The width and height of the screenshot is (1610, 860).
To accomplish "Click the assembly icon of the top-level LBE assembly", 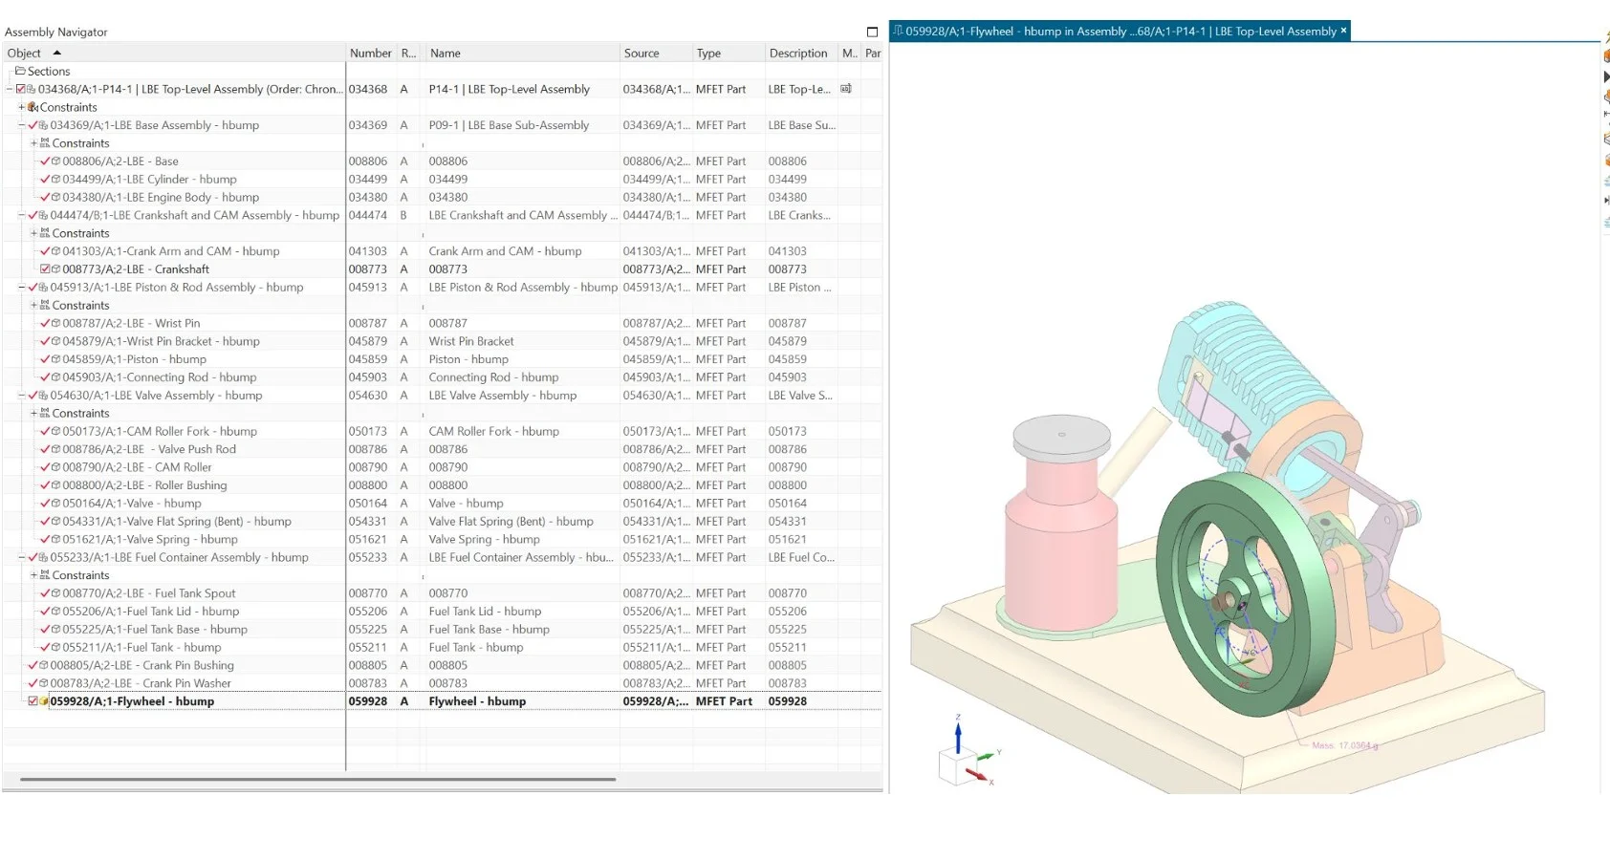I will (32, 90).
